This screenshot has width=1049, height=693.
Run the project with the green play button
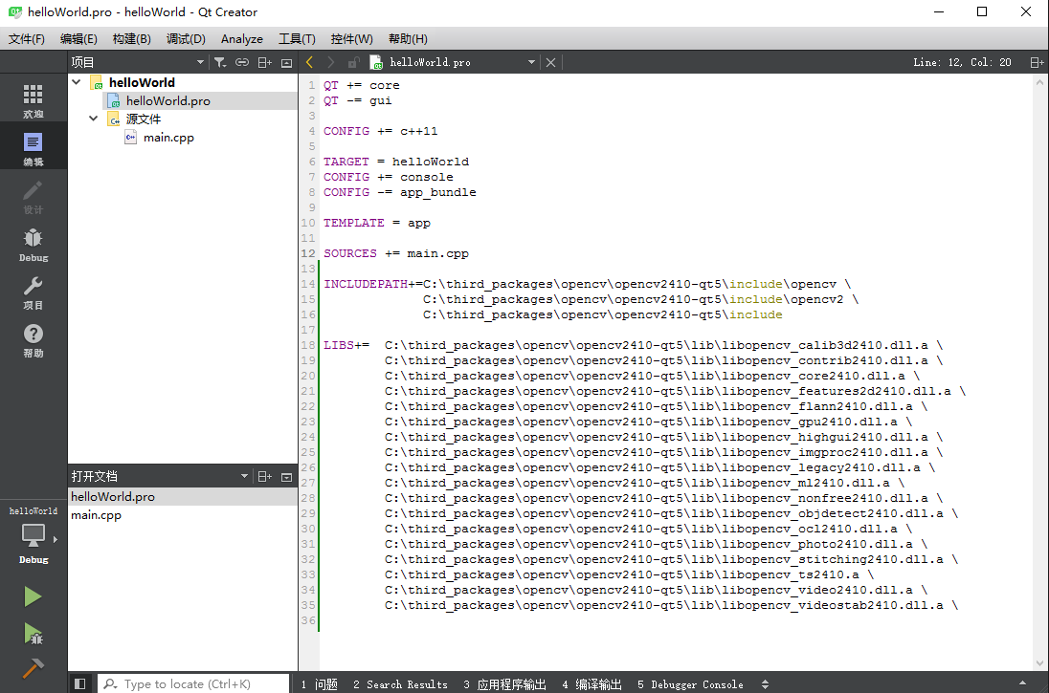pos(33,596)
